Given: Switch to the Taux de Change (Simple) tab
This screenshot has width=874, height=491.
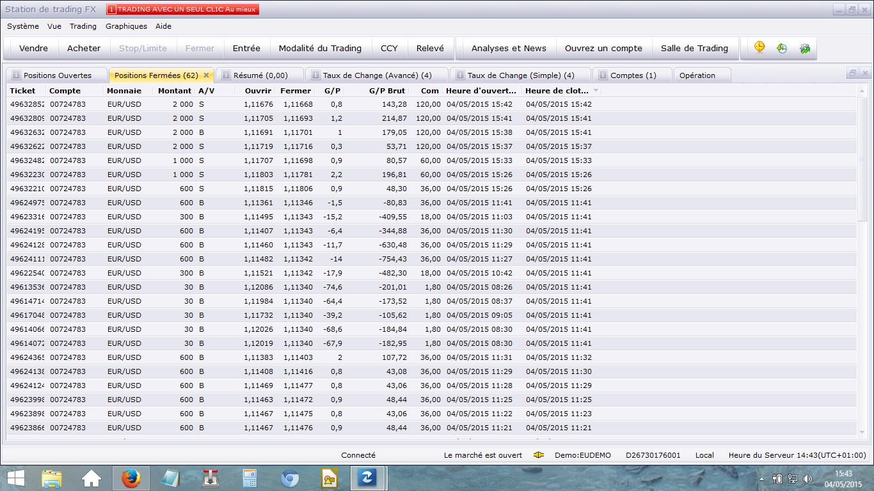Looking at the screenshot, I should click(521, 75).
